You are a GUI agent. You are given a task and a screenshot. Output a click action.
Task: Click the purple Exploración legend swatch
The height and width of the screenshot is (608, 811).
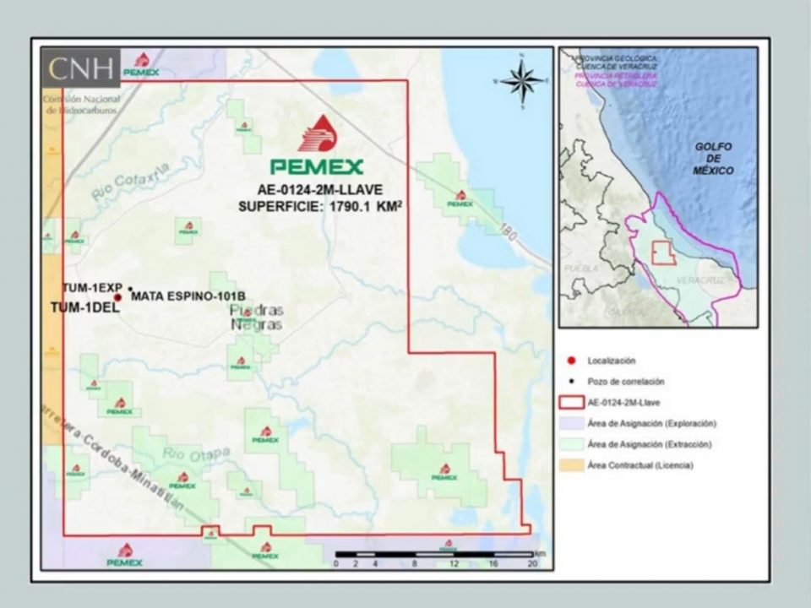572,423
